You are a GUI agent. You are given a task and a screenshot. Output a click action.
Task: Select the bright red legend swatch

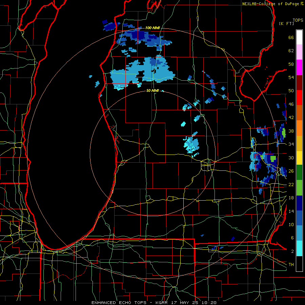pyautogui.click(x=299, y=98)
